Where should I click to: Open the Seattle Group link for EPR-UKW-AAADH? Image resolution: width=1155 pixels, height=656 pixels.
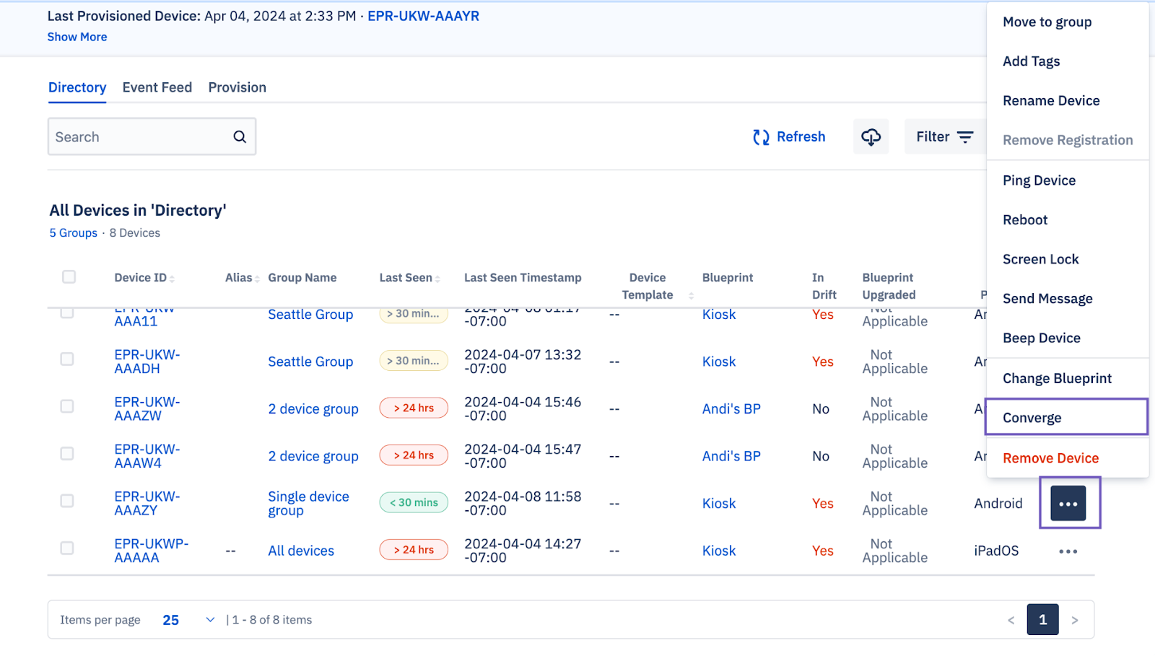point(310,362)
